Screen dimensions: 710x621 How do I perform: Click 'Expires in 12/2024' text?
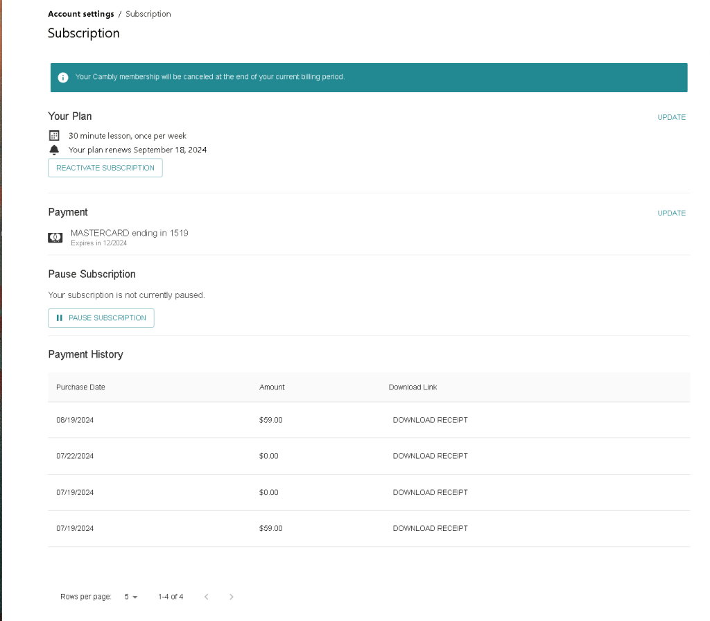tap(98, 243)
